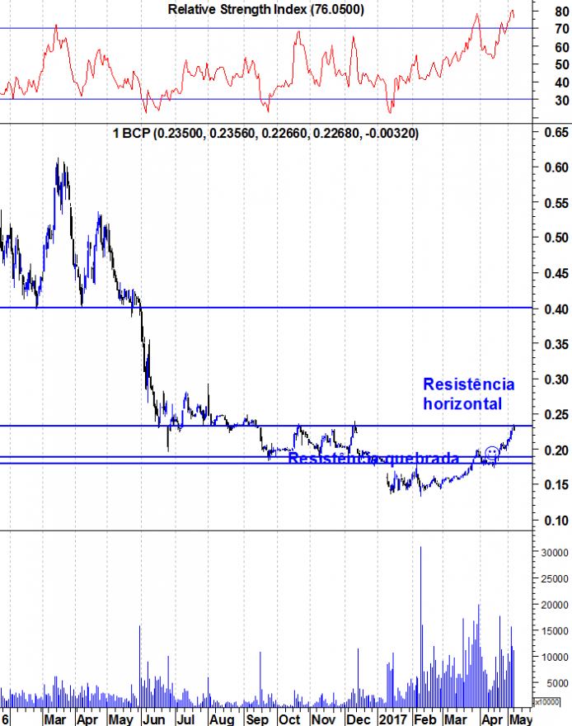Click price axis label 0.45
Image resolution: width=572 pixels, height=726 pixels.
(x=556, y=274)
